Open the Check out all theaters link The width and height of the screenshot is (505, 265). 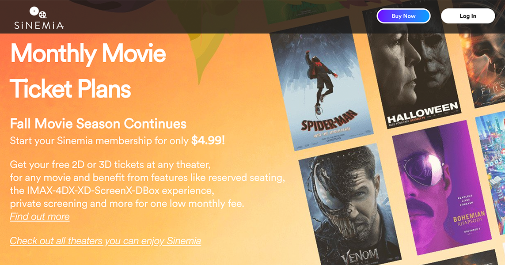pyautogui.click(x=105, y=241)
